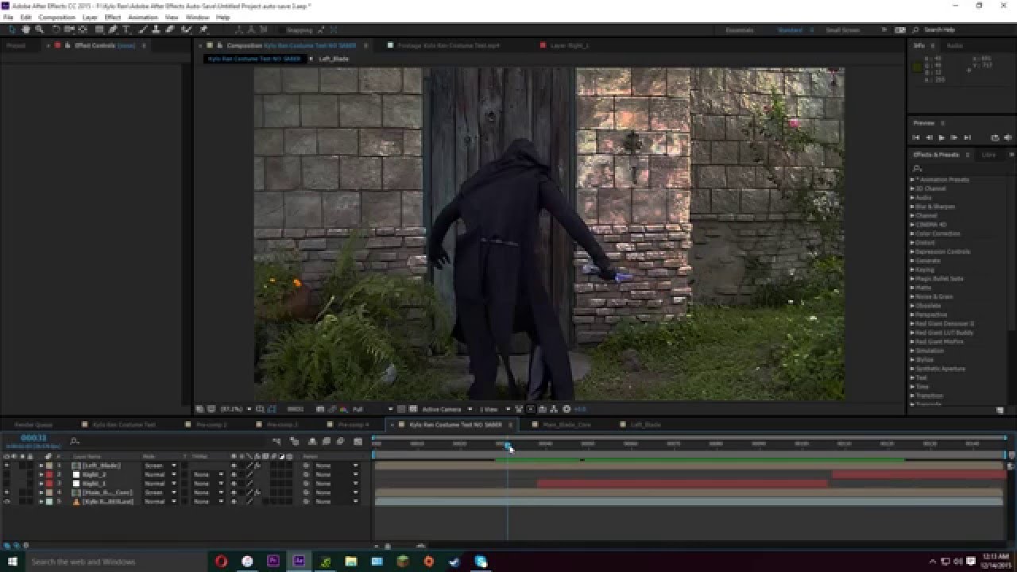The height and width of the screenshot is (572, 1017).
Task: Open the Window menu
Action: (198, 17)
